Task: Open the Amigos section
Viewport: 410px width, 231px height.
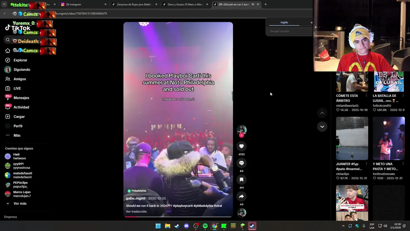Action: (x=20, y=79)
